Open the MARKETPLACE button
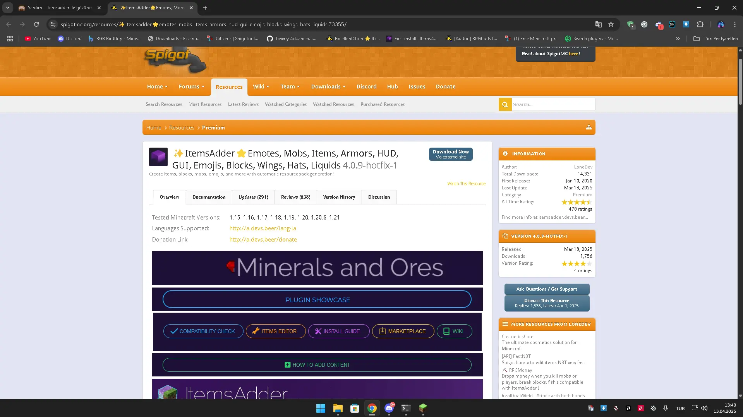Viewport: 743px width, 417px height. tap(403, 331)
